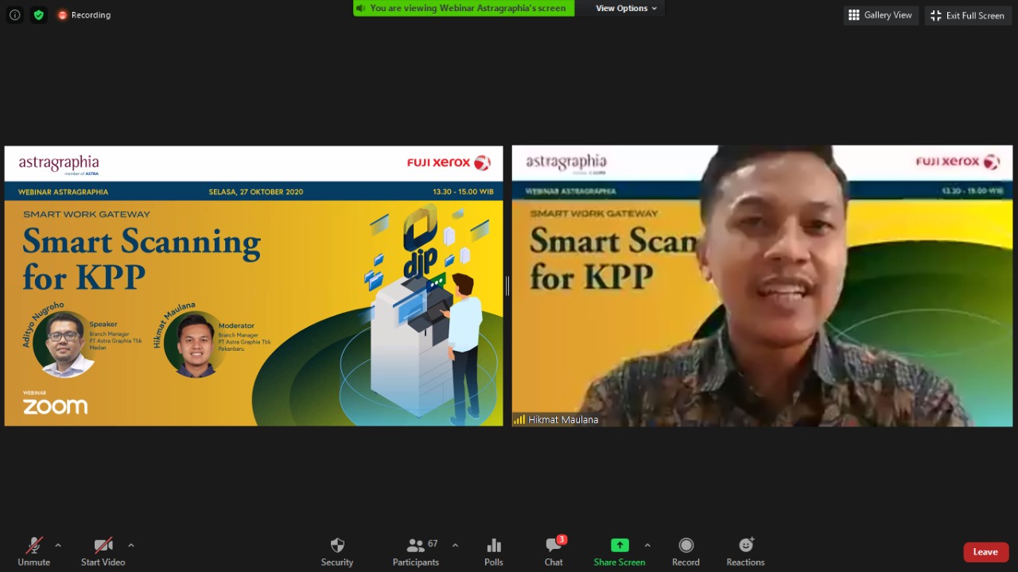Click the DJP logo on the shared slide
The height and width of the screenshot is (572, 1018).
[x=420, y=241]
